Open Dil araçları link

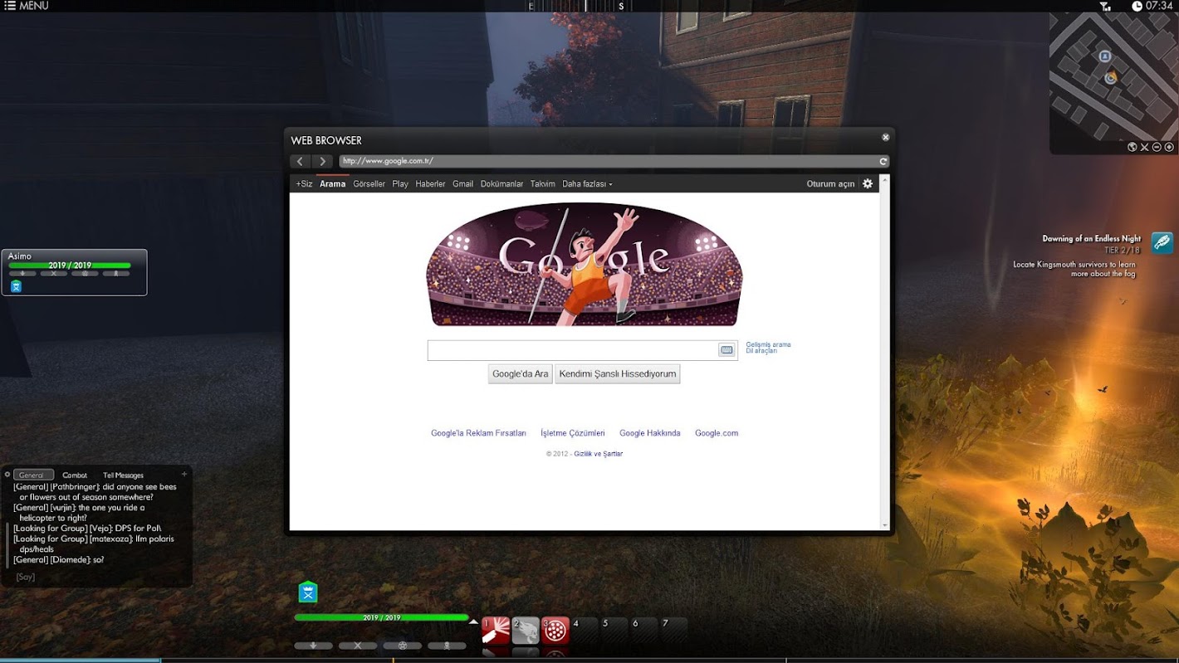[761, 351]
